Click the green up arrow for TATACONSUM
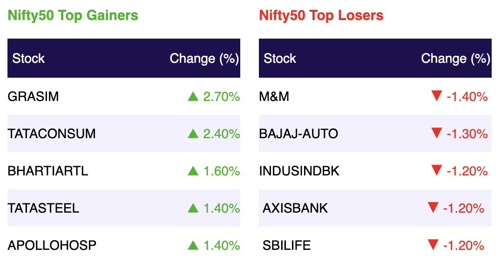This screenshot has width=501, height=268. point(193,134)
